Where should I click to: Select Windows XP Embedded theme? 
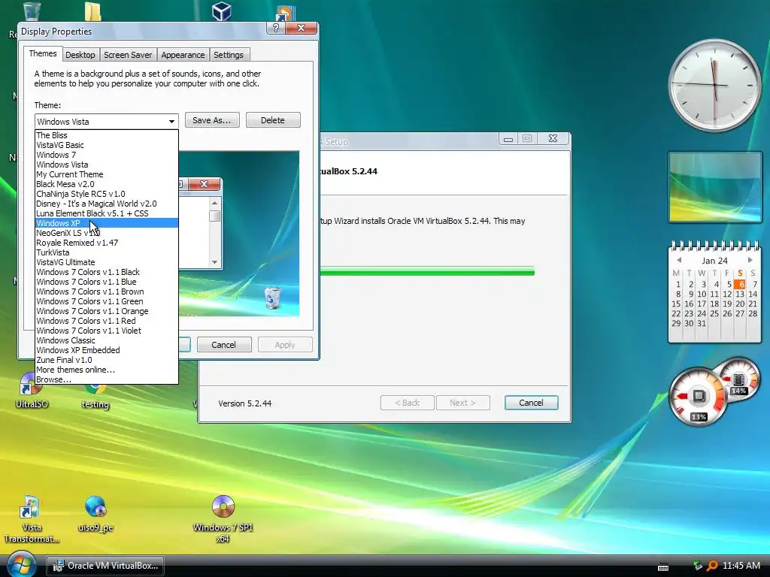click(107, 350)
